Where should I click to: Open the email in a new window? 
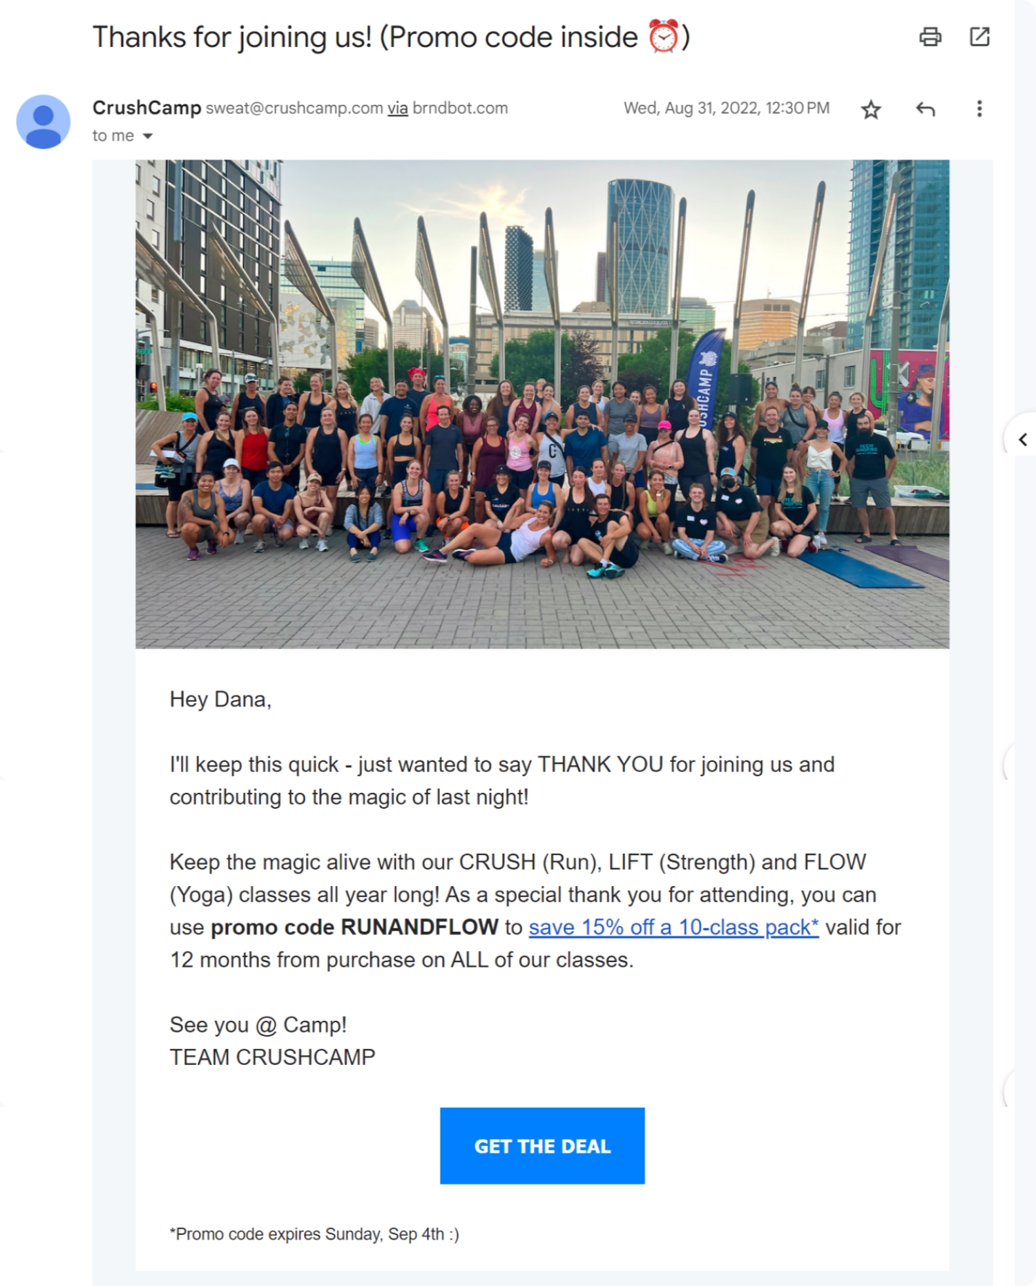(x=979, y=37)
